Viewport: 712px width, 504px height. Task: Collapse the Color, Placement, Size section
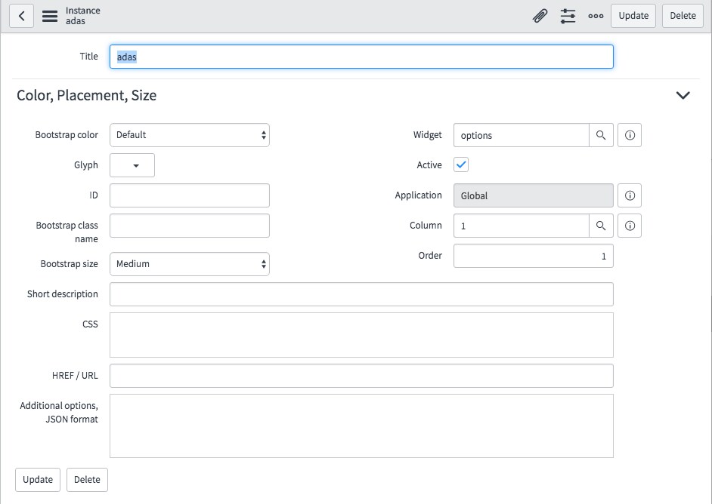coord(683,96)
